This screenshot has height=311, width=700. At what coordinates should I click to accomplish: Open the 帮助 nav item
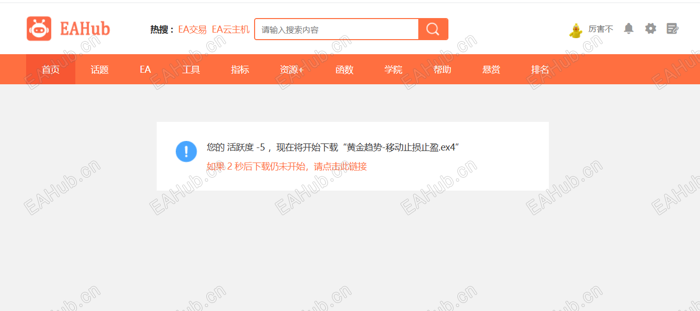(x=442, y=70)
